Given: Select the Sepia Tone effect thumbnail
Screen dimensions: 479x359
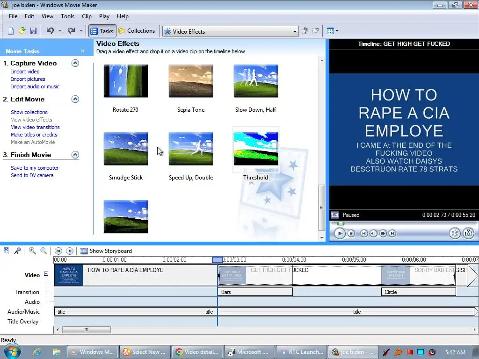Looking at the screenshot, I should click(x=191, y=81).
